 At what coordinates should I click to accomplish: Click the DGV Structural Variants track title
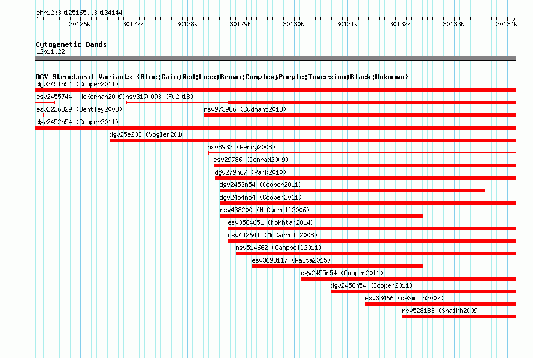(222, 77)
